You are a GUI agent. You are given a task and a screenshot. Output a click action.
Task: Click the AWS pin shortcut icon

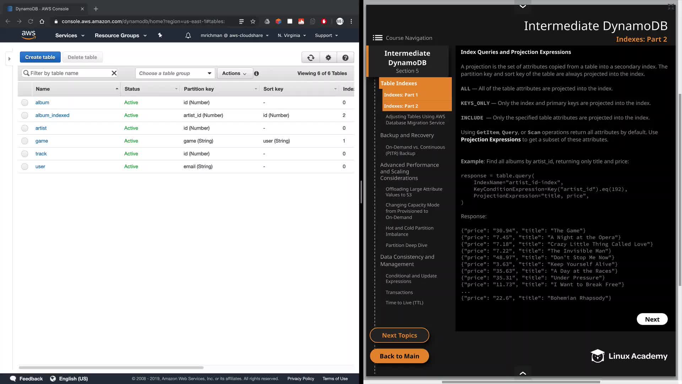160,35
